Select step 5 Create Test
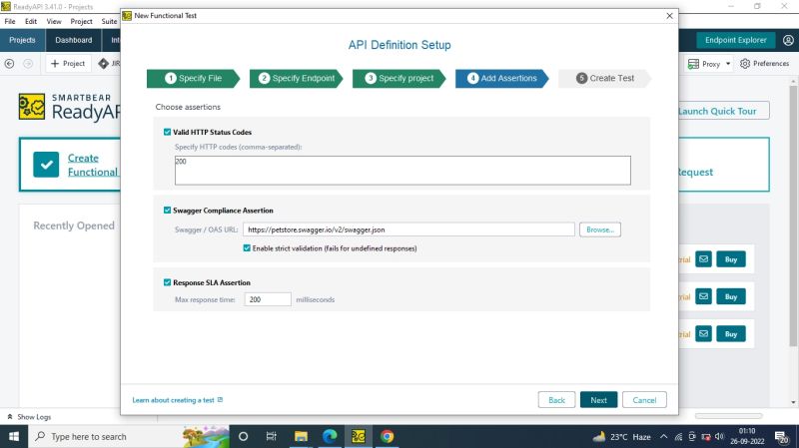 pos(605,79)
